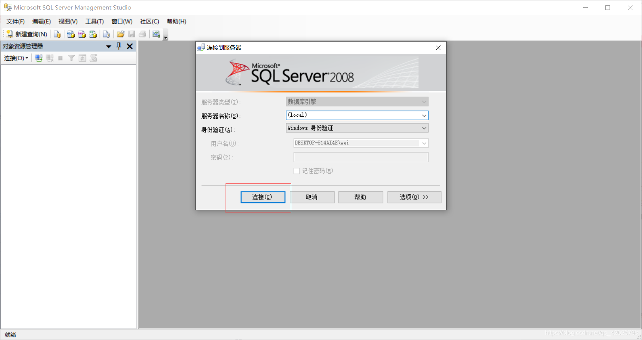
Task: Click the Print icon in toolbar
Action: click(142, 34)
